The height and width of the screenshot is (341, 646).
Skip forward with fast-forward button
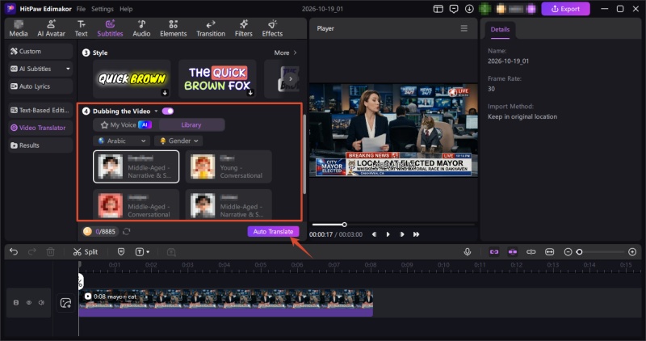click(x=416, y=234)
